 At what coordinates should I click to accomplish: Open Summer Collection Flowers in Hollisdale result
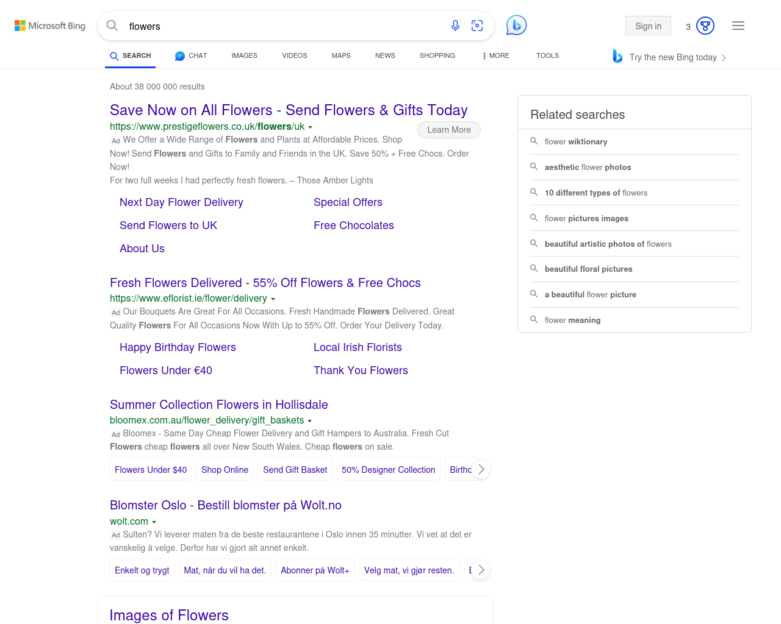click(x=219, y=405)
